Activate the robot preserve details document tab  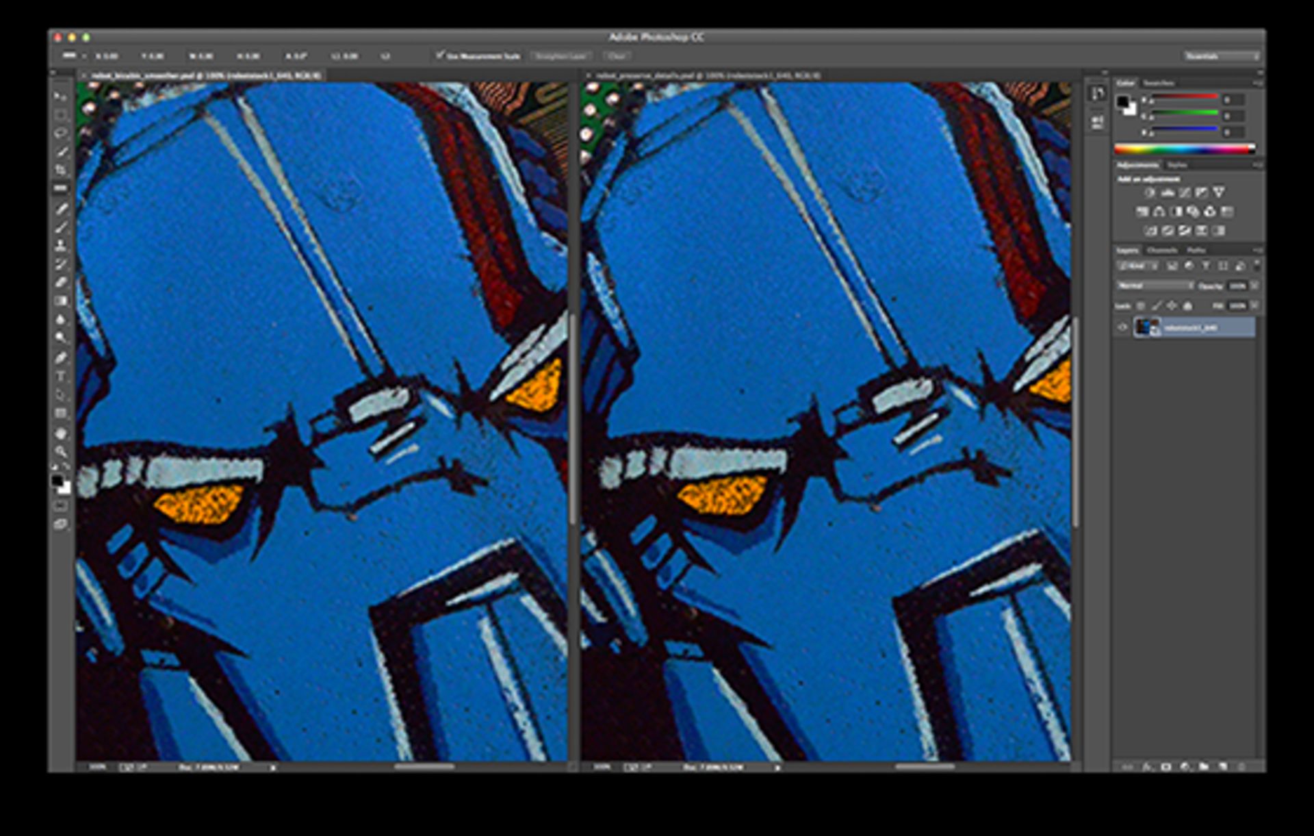pos(708,75)
